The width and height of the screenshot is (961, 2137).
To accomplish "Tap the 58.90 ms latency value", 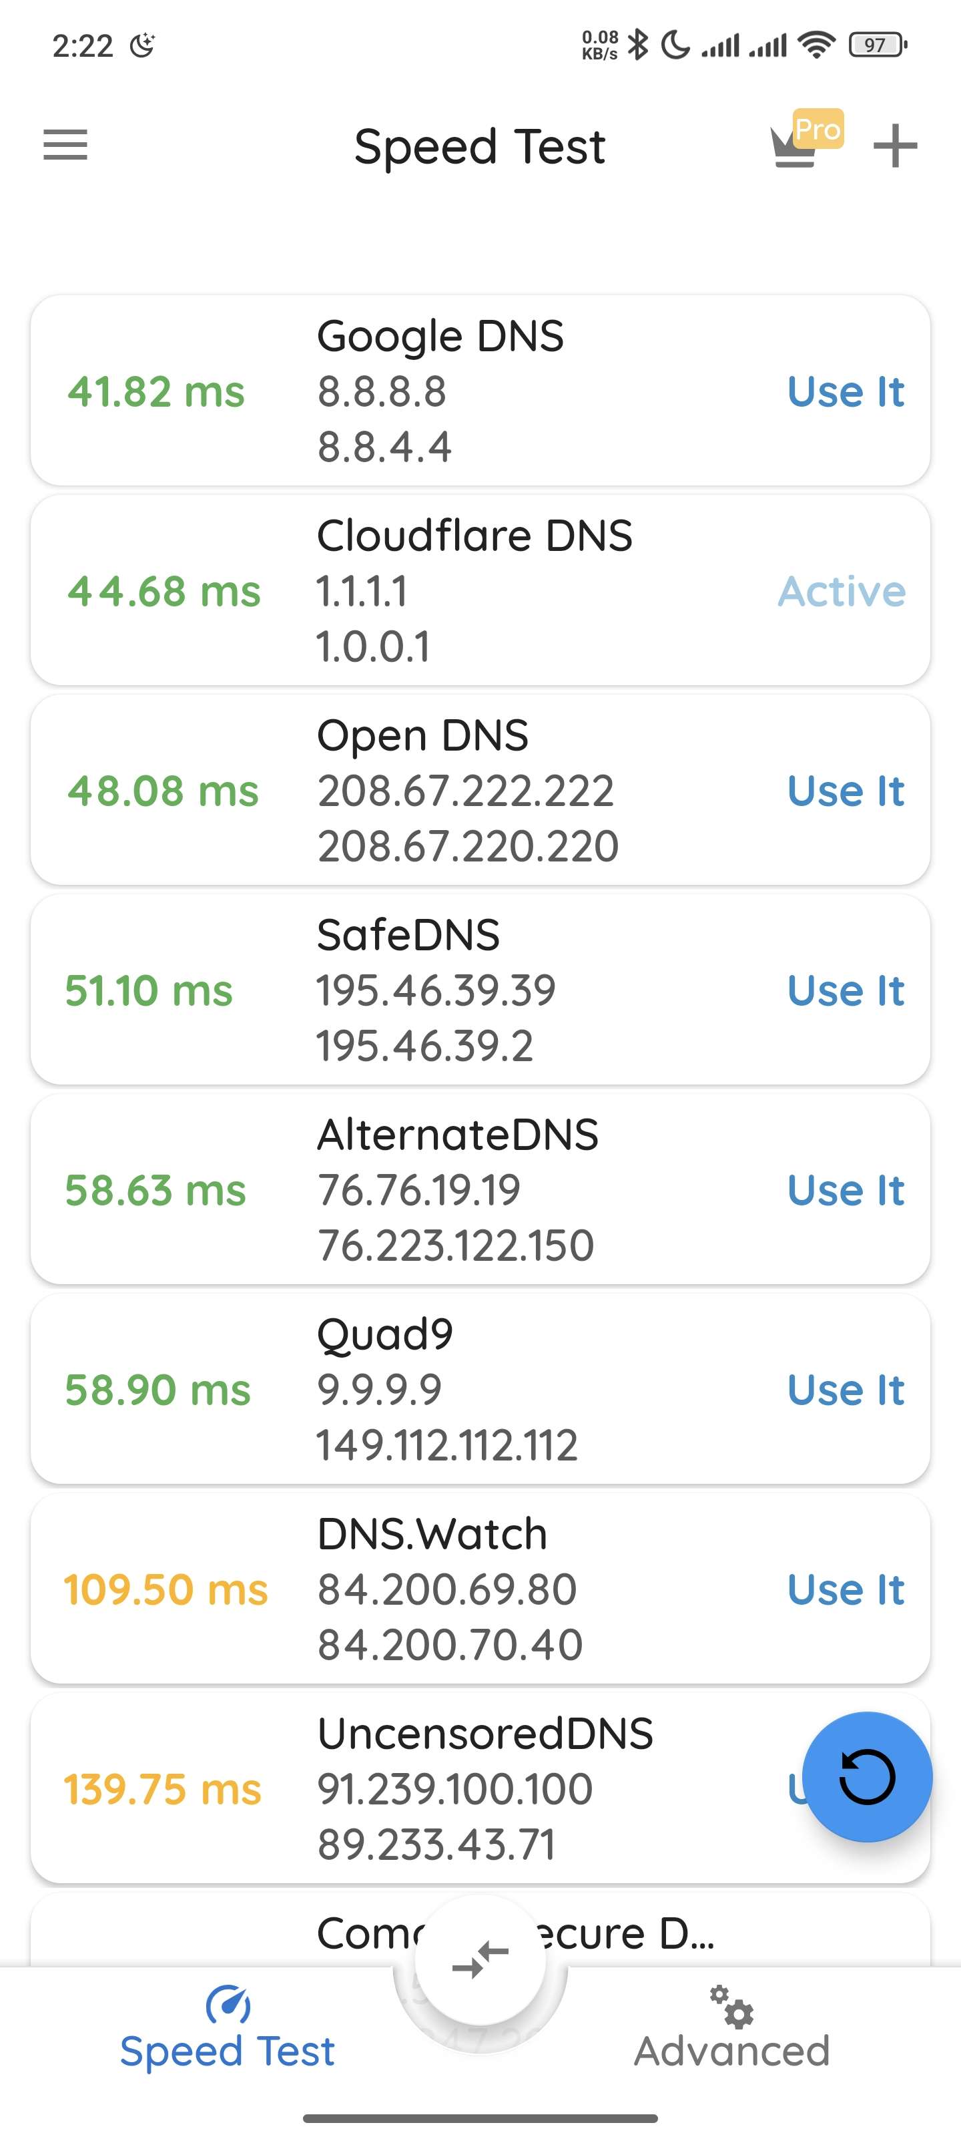I will pyautogui.click(x=157, y=1390).
